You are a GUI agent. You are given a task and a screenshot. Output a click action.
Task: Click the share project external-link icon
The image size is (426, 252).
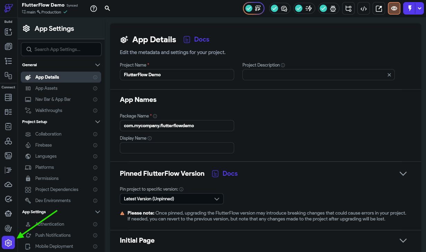pyautogui.click(x=379, y=9)
